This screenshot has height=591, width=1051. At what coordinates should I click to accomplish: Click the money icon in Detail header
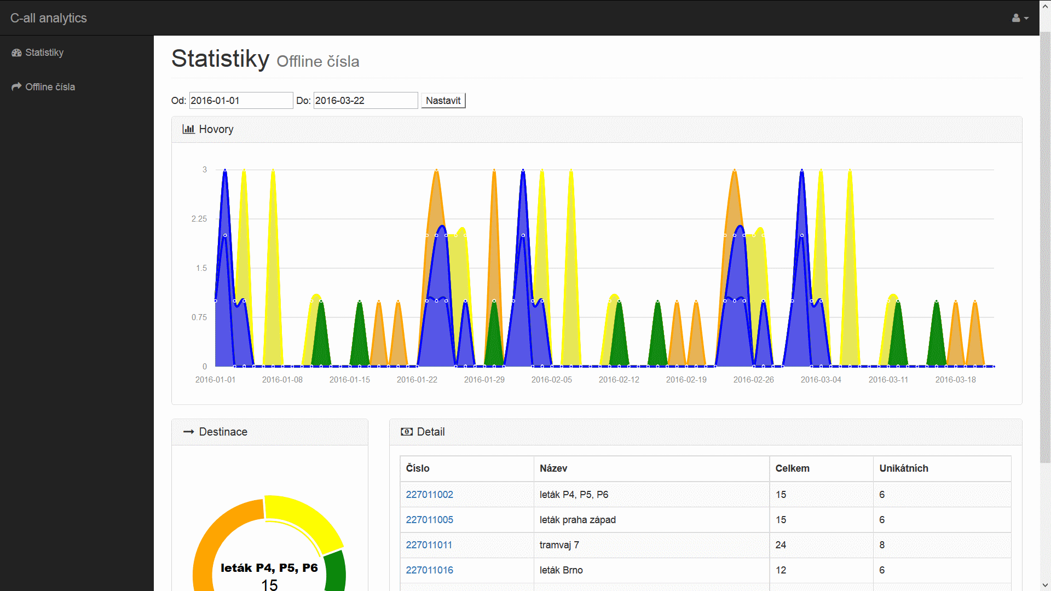pyautogui.click(x=407, y=432)
